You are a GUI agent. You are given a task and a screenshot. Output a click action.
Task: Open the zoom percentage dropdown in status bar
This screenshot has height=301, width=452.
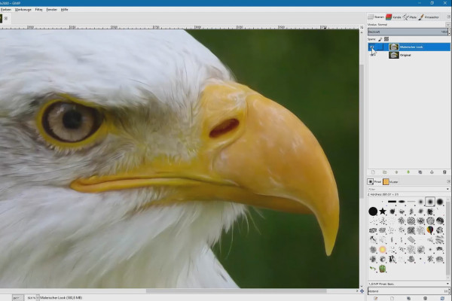(x=38, y=297)
